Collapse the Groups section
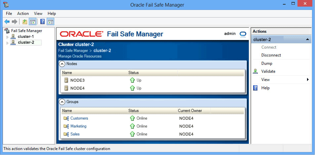This screenshot has width=315, height=155. click(63, 102)
